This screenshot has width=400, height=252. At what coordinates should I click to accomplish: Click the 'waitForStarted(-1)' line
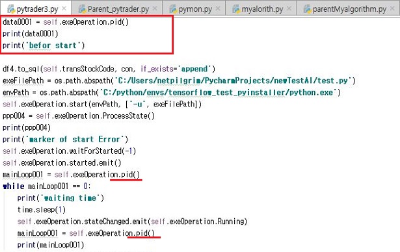click(69, 151)
